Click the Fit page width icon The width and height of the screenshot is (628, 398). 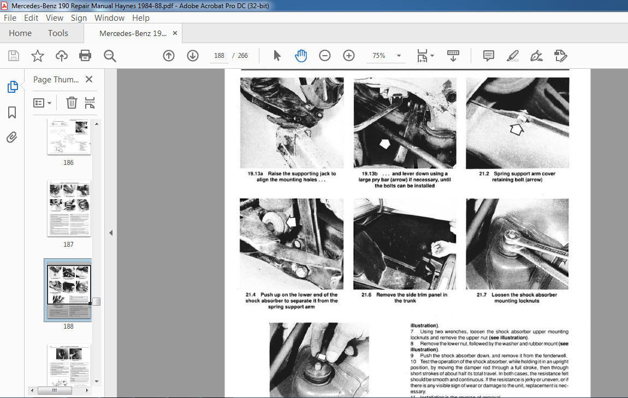422,56
